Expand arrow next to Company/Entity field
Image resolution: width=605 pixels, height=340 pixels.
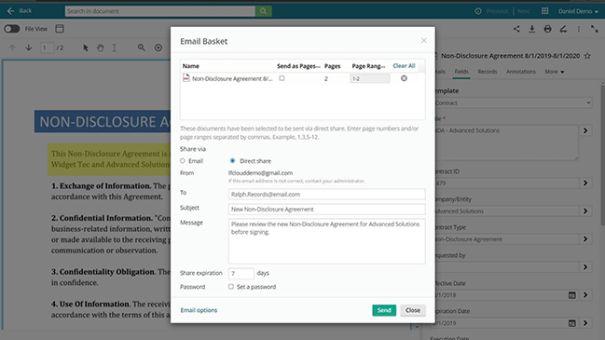tap(585, 211)
